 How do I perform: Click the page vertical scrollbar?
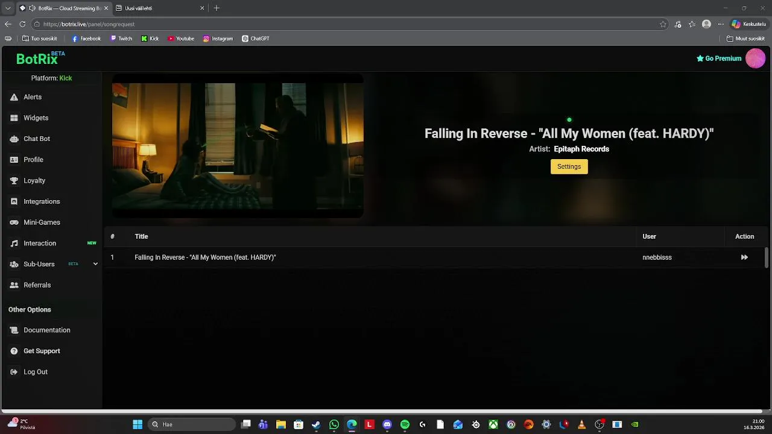click(x=767, y=257)
